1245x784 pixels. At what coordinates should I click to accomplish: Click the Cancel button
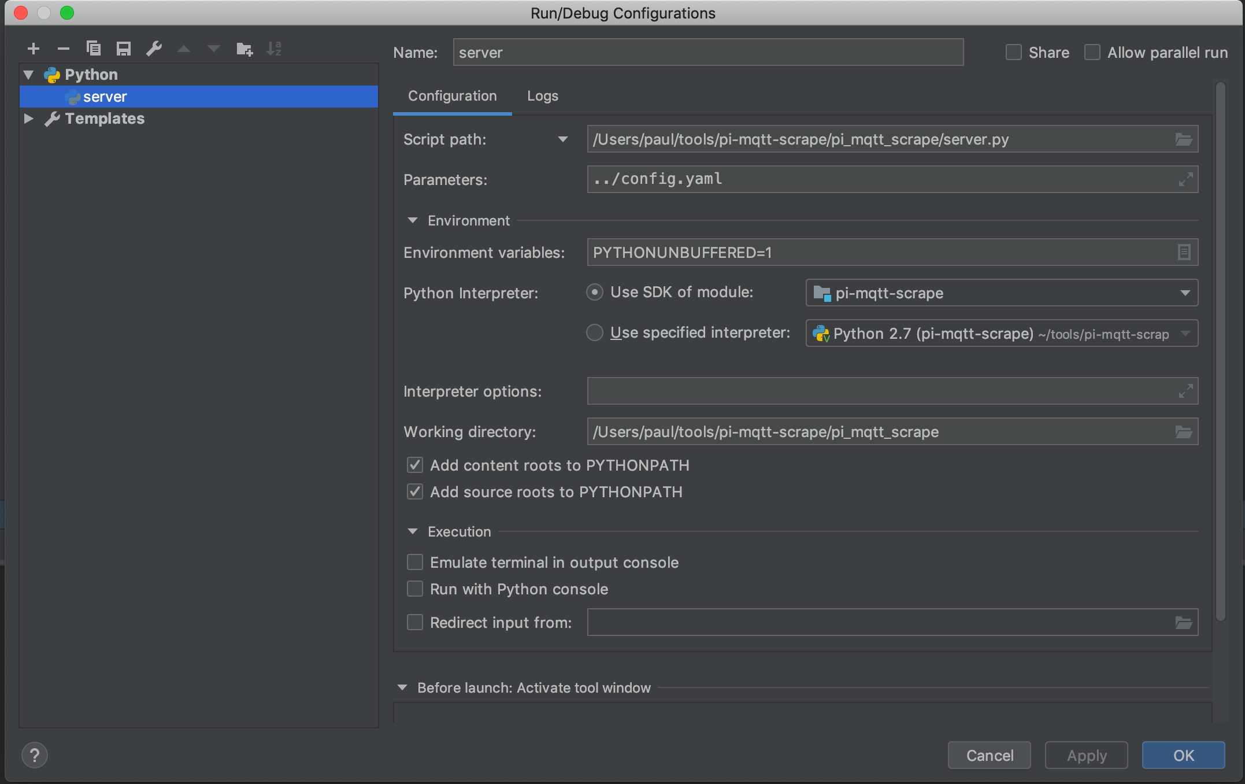tap(990, 756)
